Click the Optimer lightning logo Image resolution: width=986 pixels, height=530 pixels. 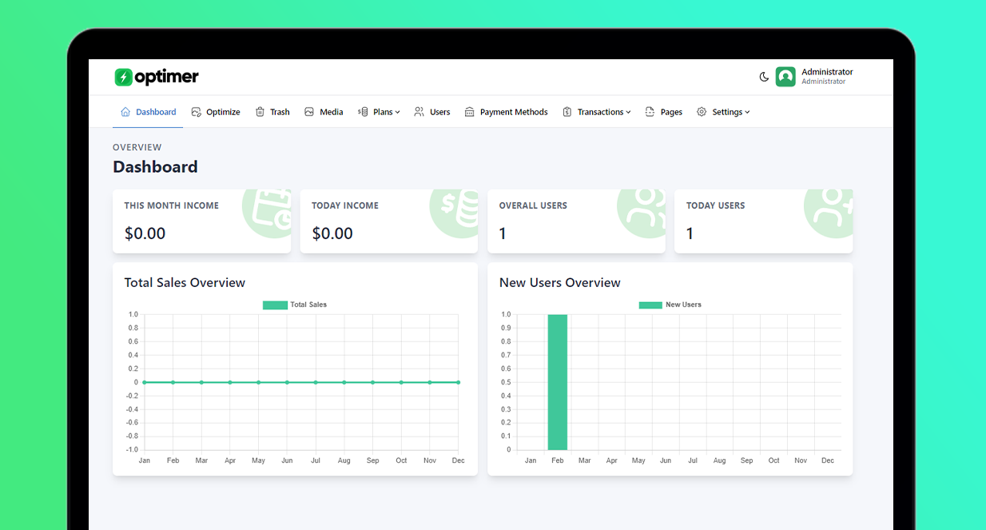pyautogui.click(x=122, y=77)
